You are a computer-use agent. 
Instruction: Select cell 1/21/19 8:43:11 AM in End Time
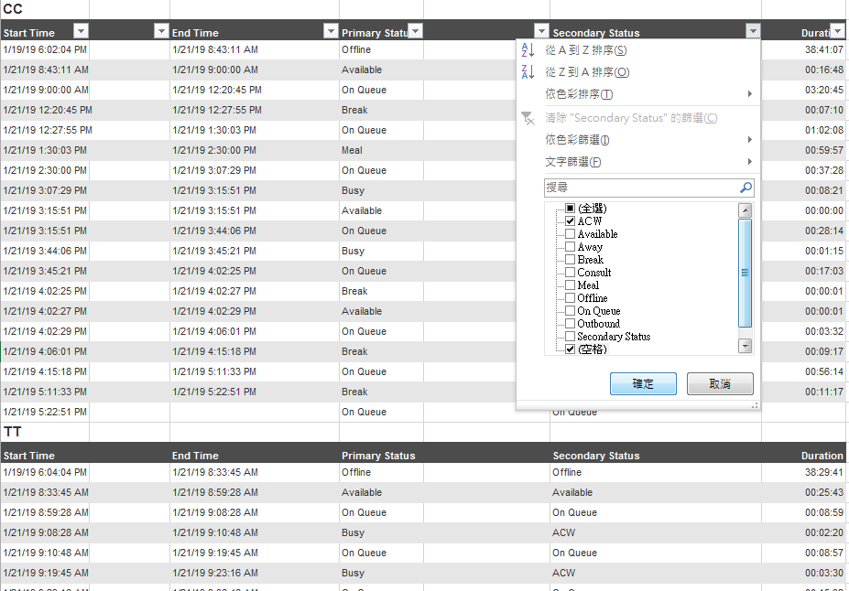click(254, 49)
